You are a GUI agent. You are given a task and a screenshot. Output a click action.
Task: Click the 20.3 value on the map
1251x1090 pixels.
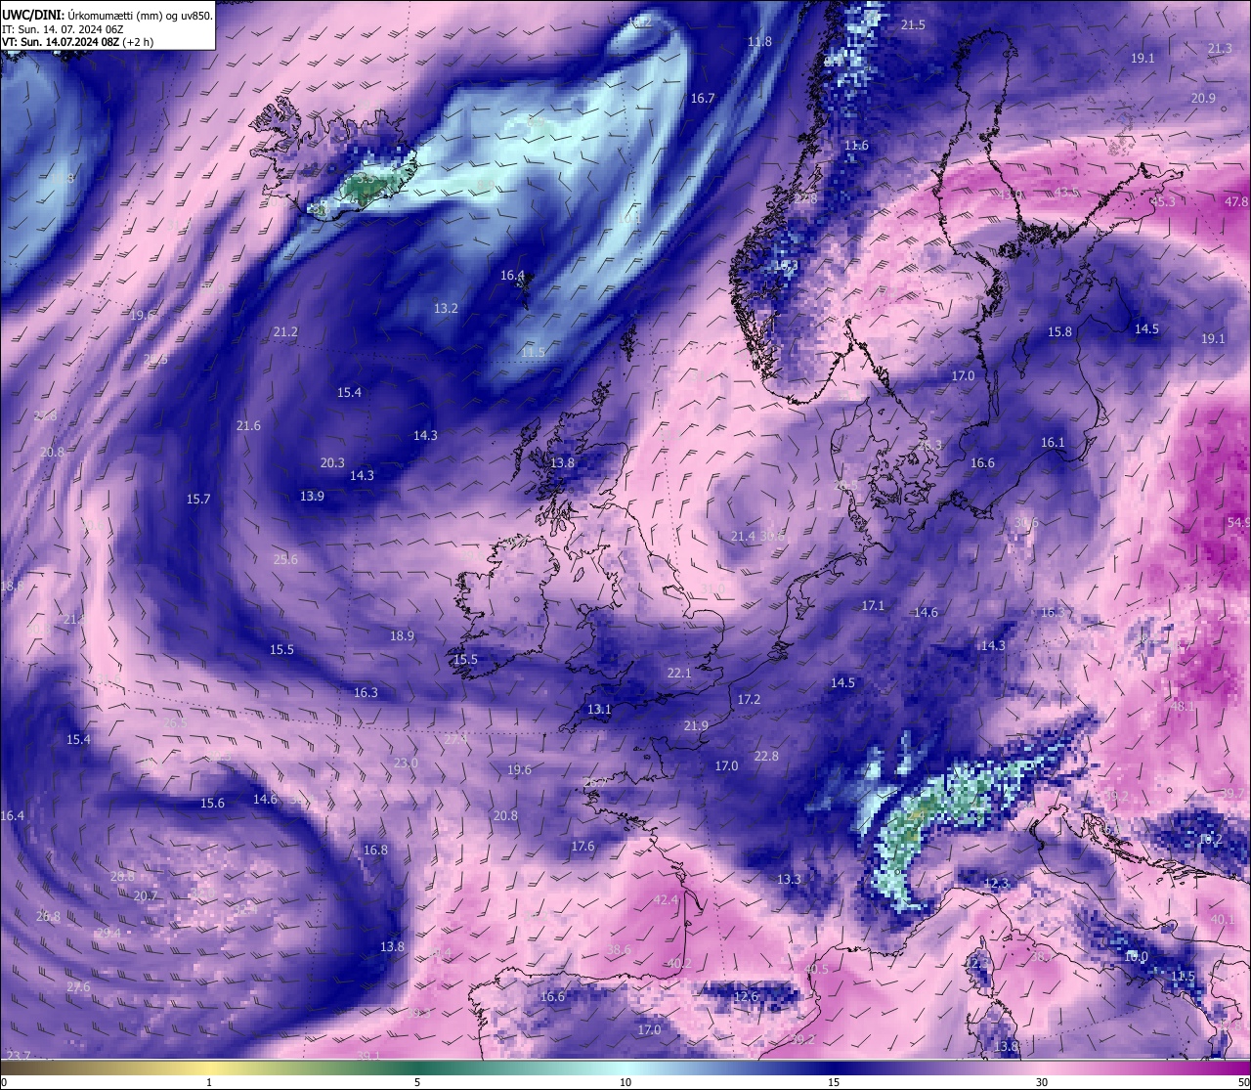click(332, 462)
